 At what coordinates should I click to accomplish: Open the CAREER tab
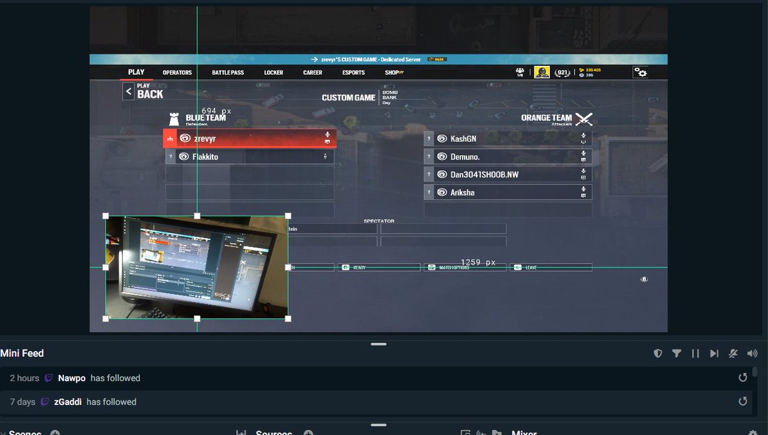[312, 72]
